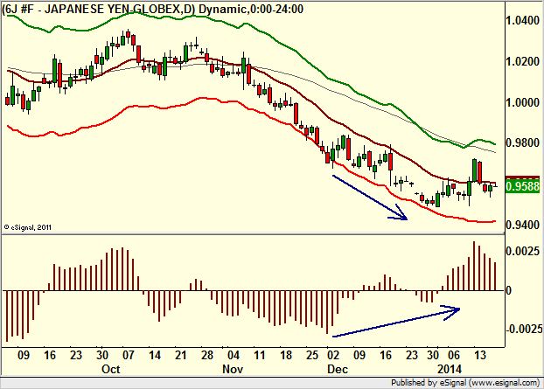Click the 1.0000 price axis label
This screenshot has width=544, height=389.
522,102
